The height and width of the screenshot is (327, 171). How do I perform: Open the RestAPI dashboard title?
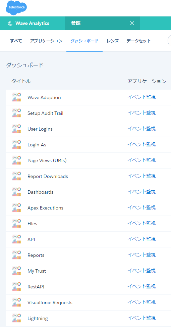click(36, 287)
